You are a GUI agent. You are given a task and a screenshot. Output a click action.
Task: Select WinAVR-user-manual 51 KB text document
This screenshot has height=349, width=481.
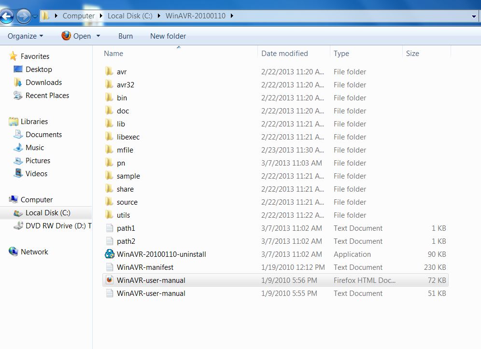pyautogui.click(x=151, y=293)
